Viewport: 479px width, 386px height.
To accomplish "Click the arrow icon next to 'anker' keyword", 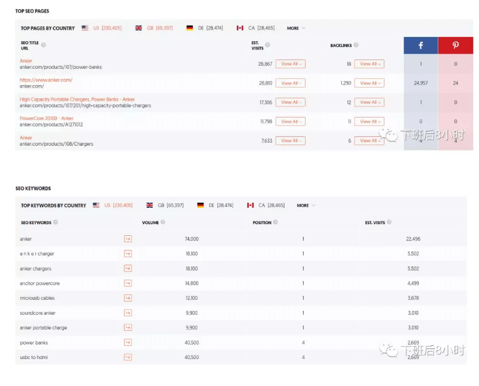I will coord(128,238).
